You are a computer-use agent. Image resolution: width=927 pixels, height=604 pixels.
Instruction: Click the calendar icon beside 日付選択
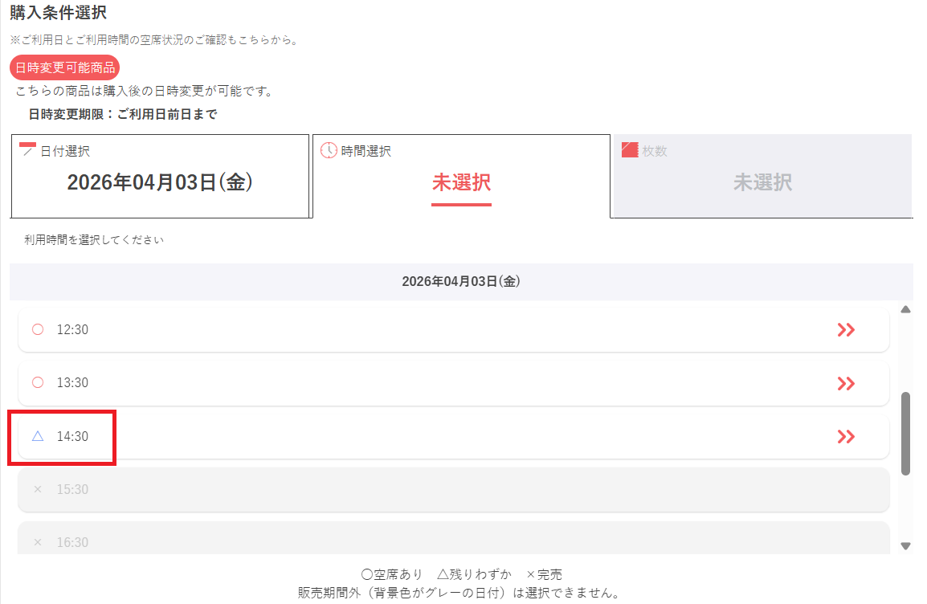coord(27,150)
